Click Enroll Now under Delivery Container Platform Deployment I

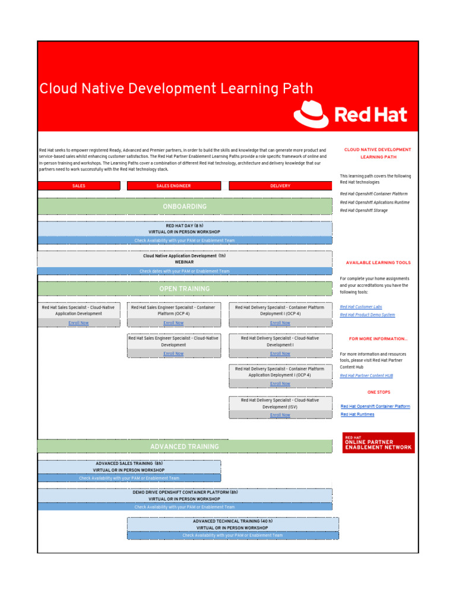click(x=280, y=322)
